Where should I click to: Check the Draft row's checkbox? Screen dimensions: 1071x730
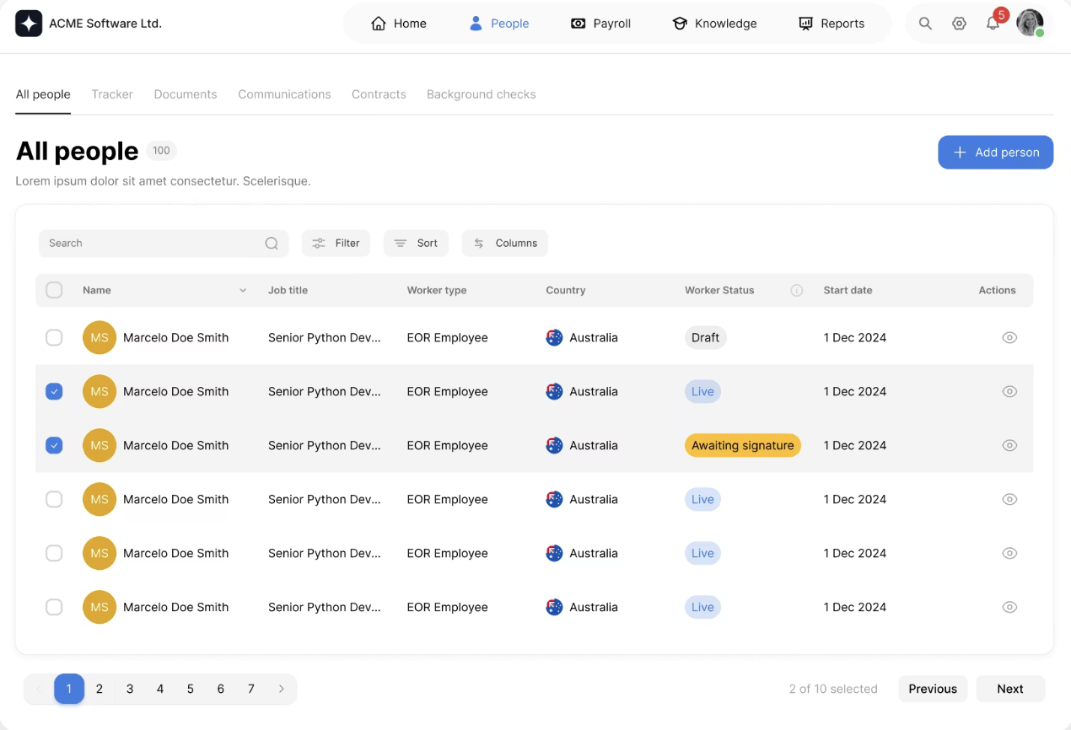(x=54, y=337)
